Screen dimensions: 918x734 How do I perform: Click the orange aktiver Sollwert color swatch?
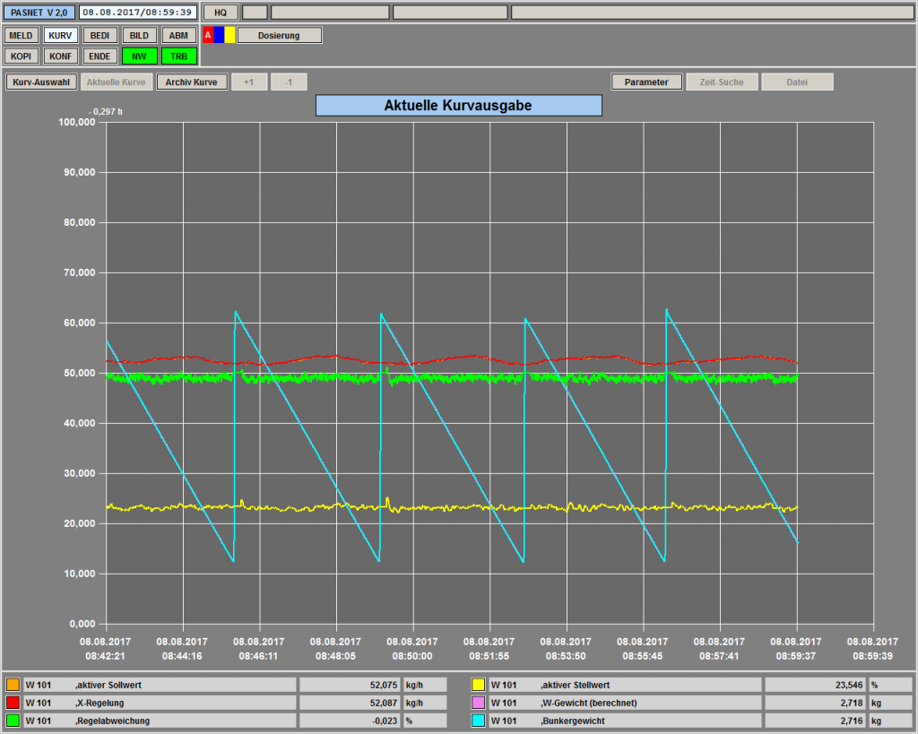[13, 685]
